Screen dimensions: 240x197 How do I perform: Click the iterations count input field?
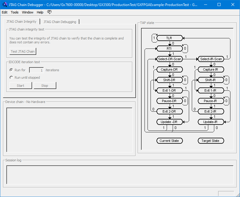[x=37, y=70]
